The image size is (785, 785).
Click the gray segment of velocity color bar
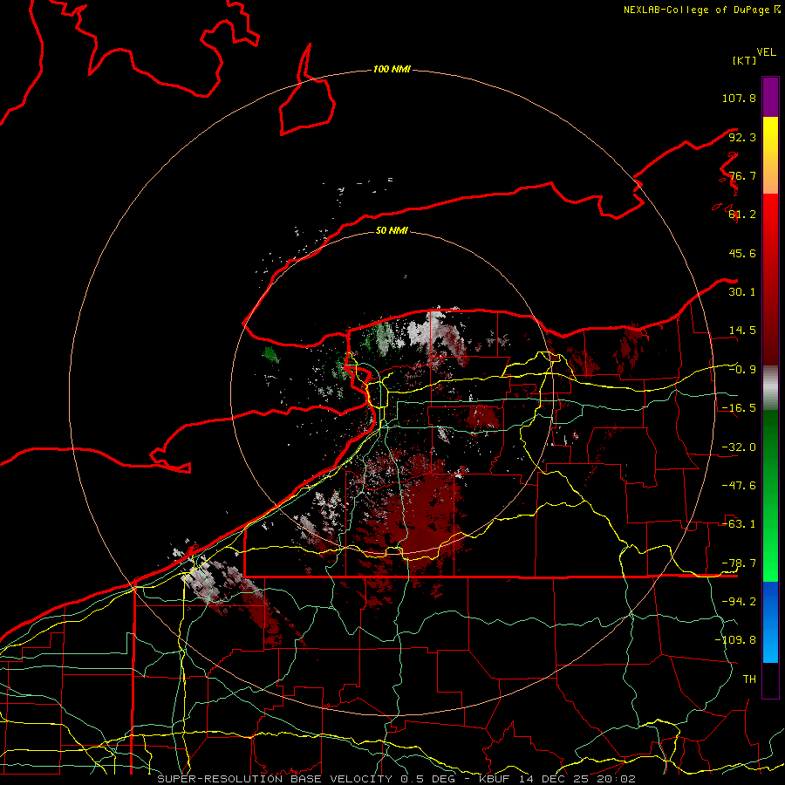pyautogui.click(x=770, y=388)
